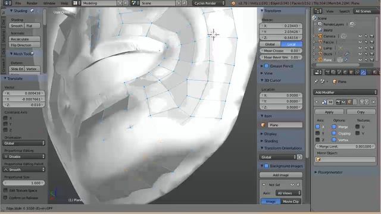
Task: Click the pin icon in the properties context row
Action: (x=316, y=81)
